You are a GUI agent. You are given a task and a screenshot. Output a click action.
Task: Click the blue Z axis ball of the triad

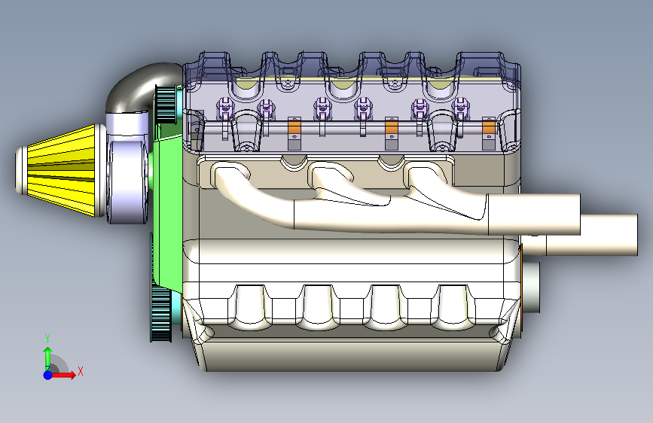48,375
